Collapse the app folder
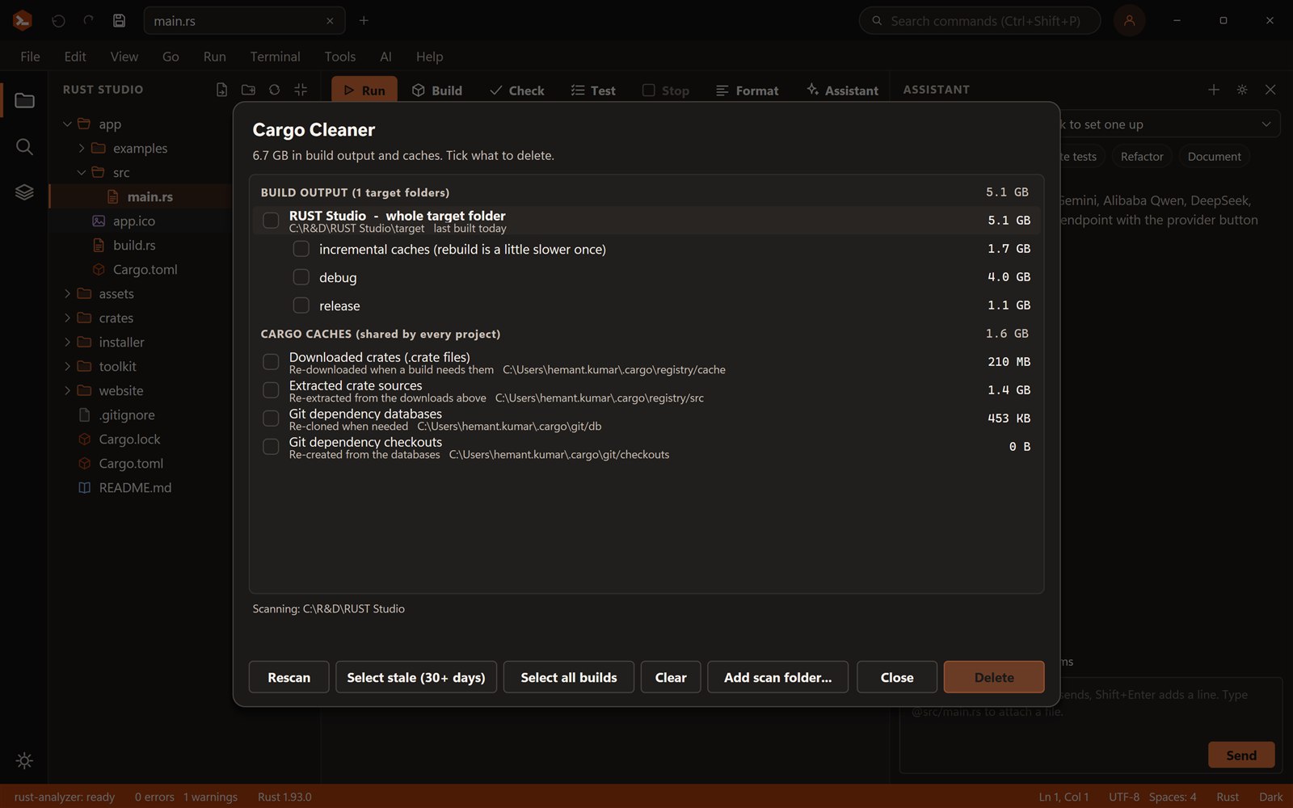The height and width of the screenshot is (808, 1293). coord(67,124)
